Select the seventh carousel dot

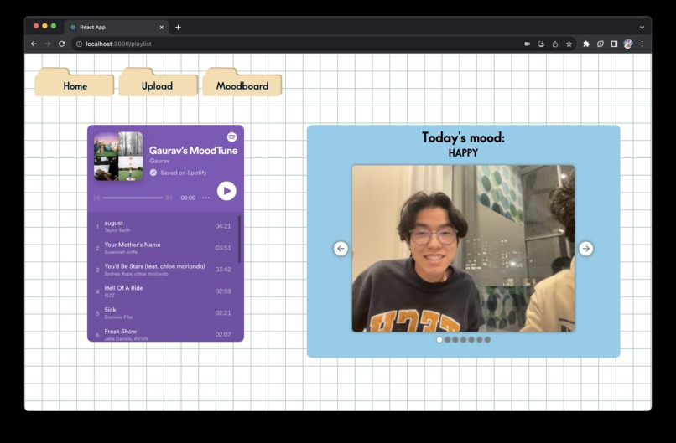coord(487,340)
